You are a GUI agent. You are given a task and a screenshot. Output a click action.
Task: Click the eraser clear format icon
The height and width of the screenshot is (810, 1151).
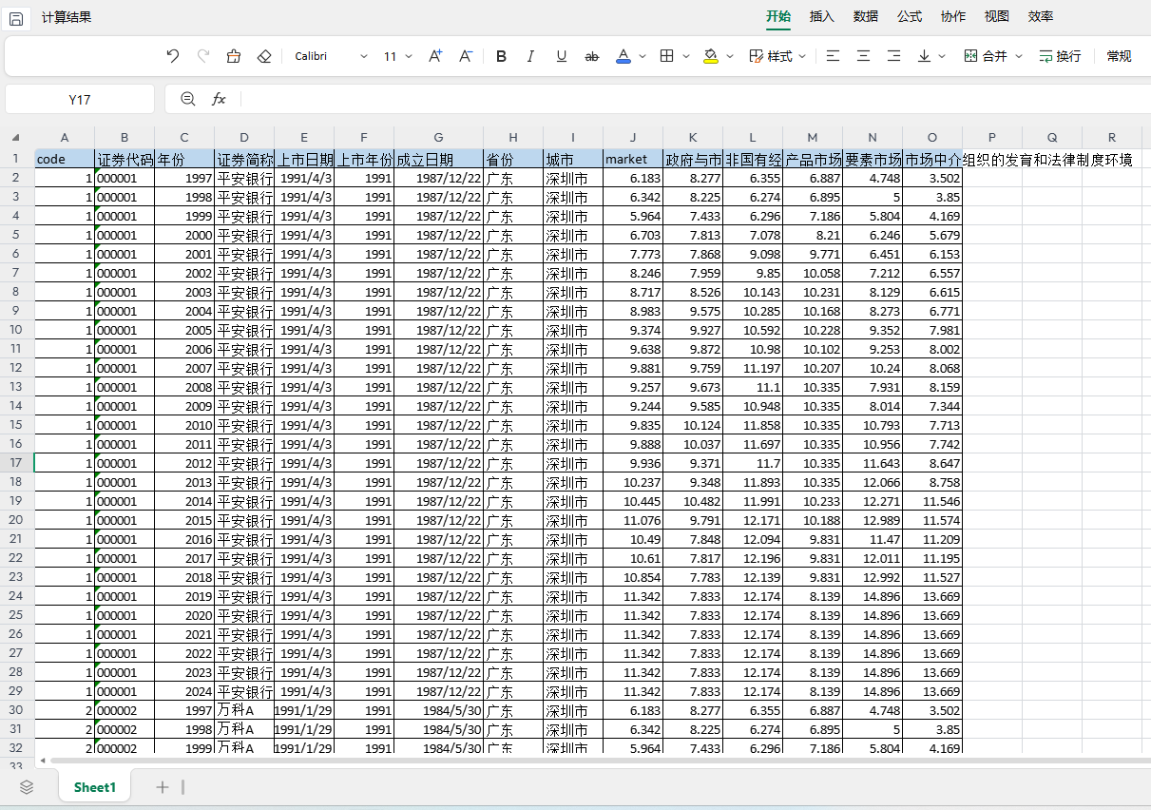264,56
